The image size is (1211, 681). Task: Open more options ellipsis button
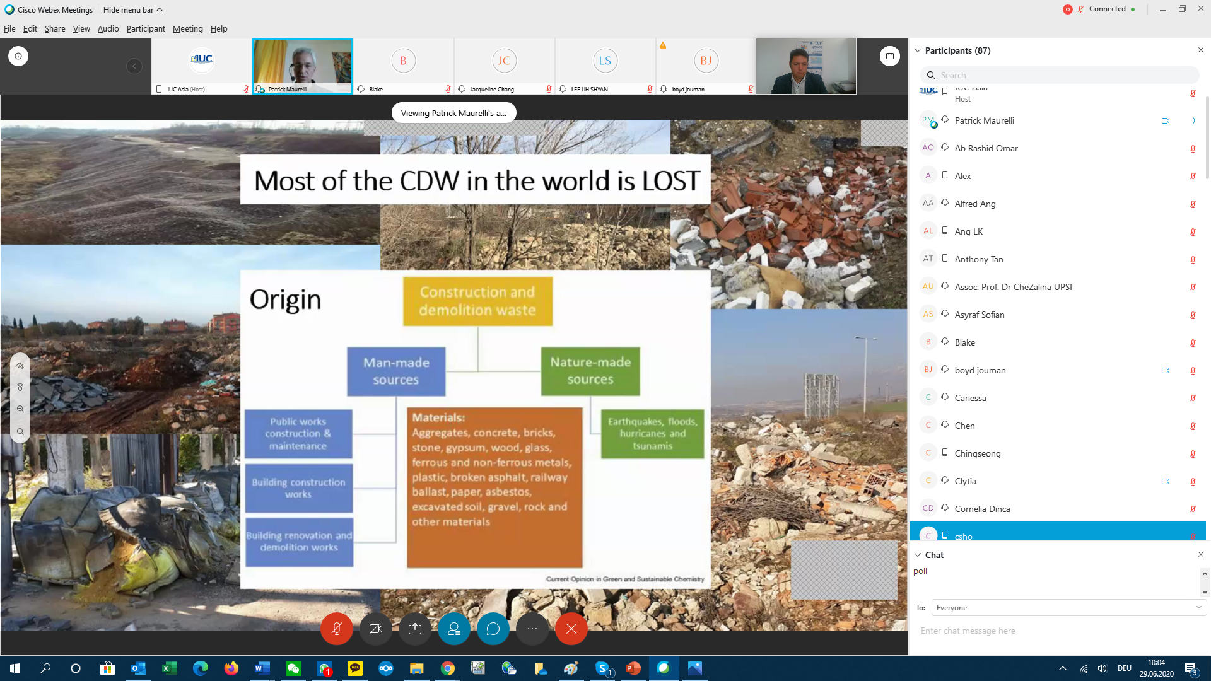(532, 629)
